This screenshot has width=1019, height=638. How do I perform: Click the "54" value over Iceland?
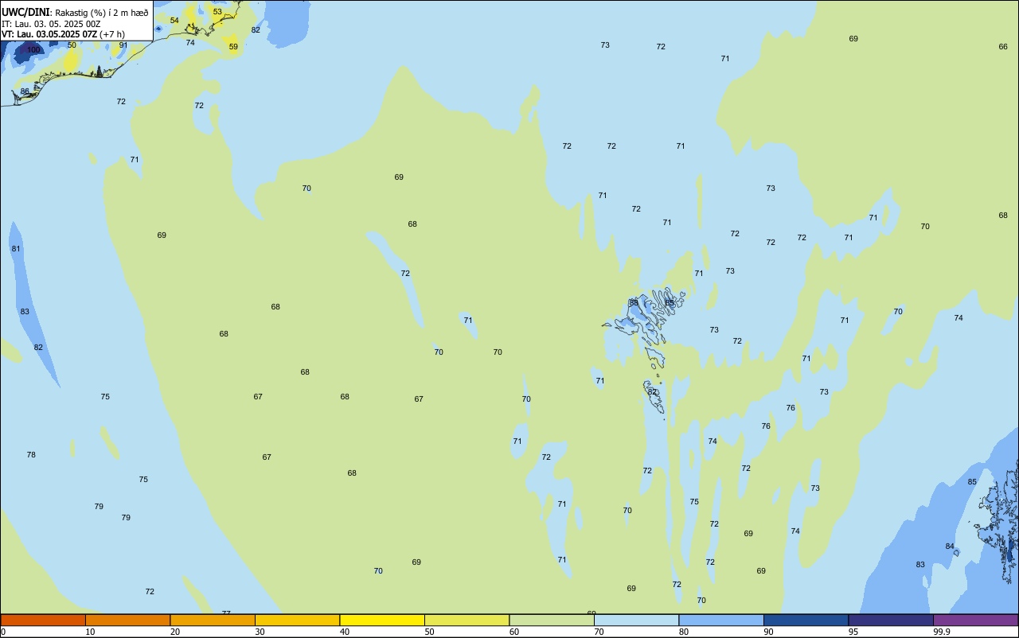[x=174, y=21]
